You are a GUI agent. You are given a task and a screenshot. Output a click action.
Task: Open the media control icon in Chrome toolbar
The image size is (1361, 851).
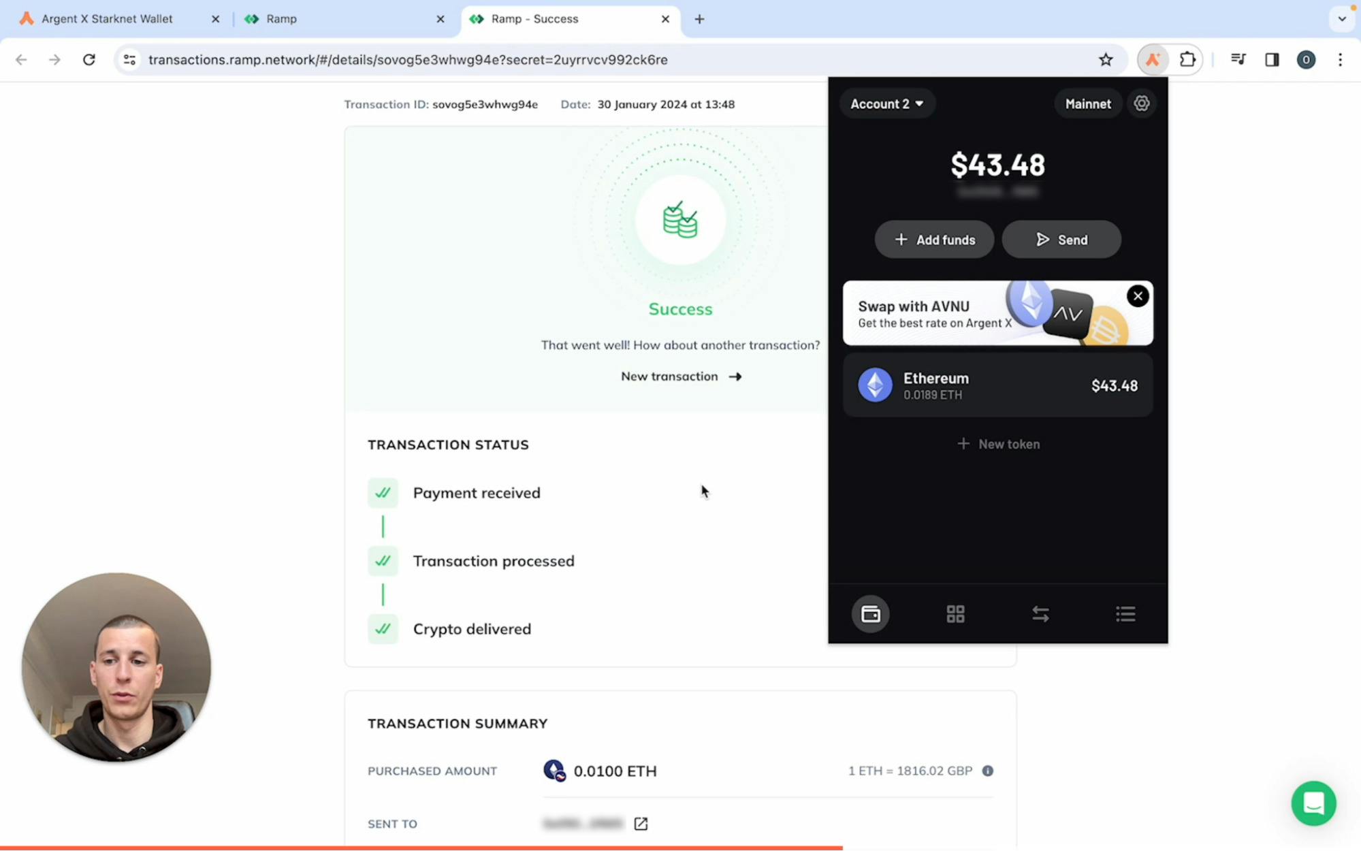[x=1238, y=60]
